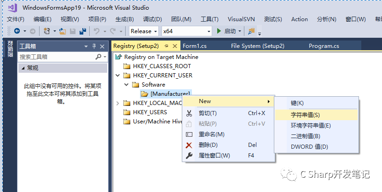This screenshot has height=192, width=382.
Task: Open the back navigation history dropdown
Action: pos(24,31)
